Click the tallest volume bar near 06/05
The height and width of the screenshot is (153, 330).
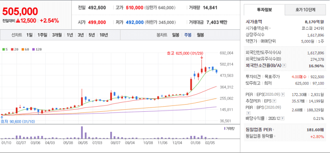click(x=82, y=133)
